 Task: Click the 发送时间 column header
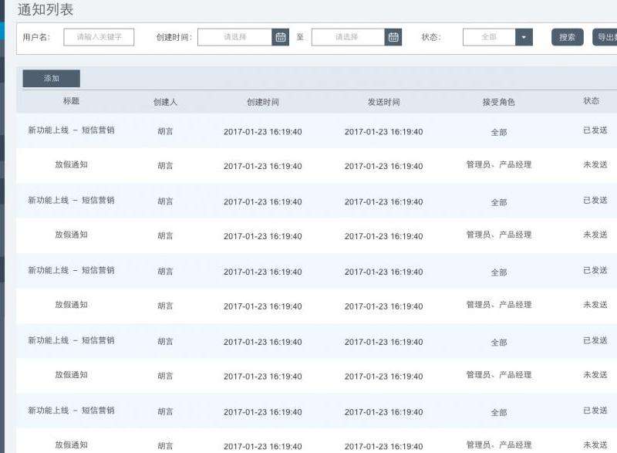coord(383,102)
